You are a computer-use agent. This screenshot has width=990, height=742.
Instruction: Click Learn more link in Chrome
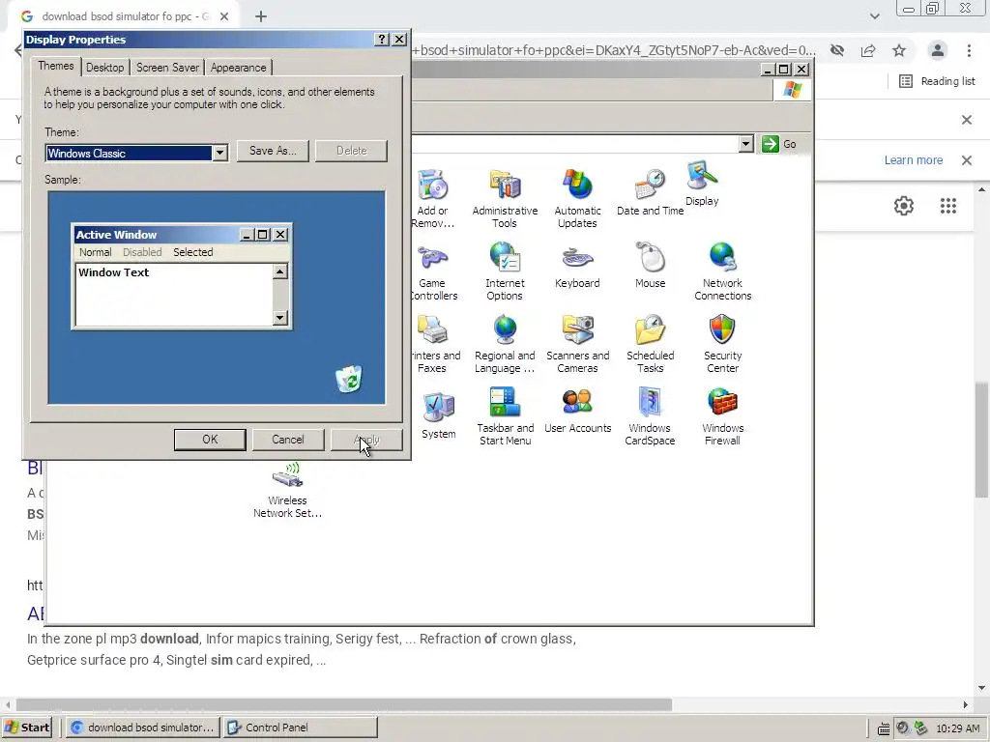click(913, 160)
